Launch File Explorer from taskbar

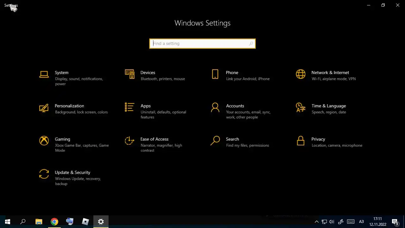tap(39, 222)
